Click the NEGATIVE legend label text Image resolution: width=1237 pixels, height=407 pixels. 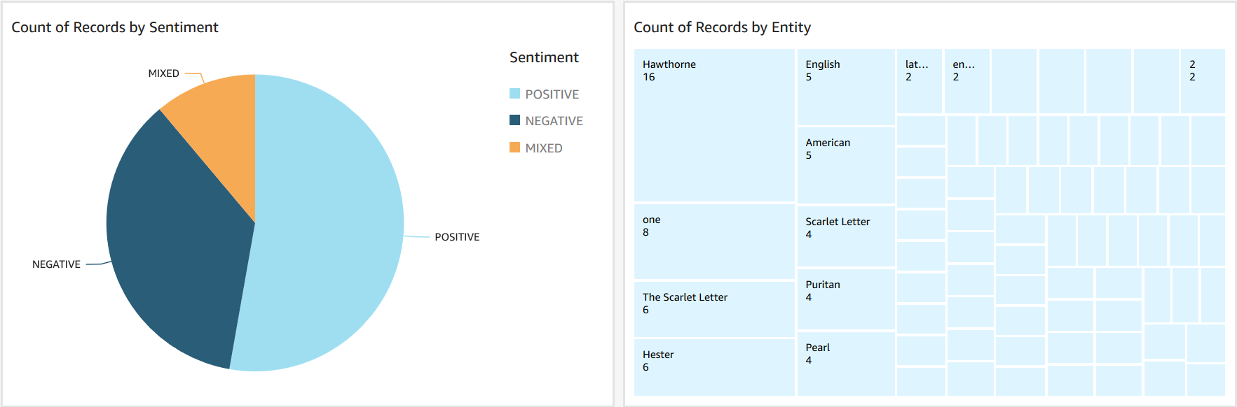pos(554,121)
